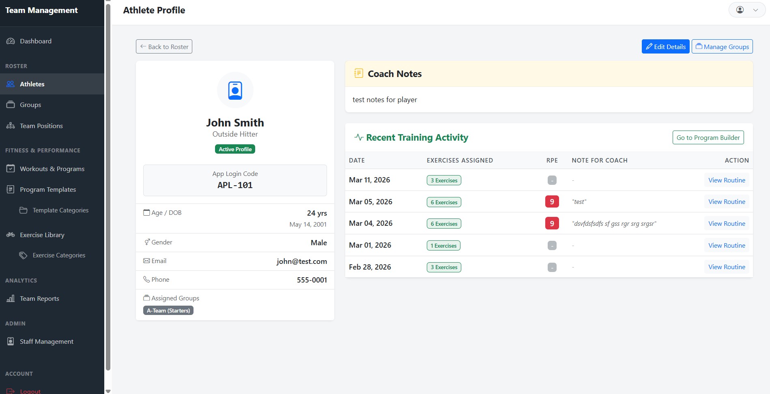Screen dimensions: 770x394
Task: Click the sidebar scrollbar down arrow
Action: [108, 391]
